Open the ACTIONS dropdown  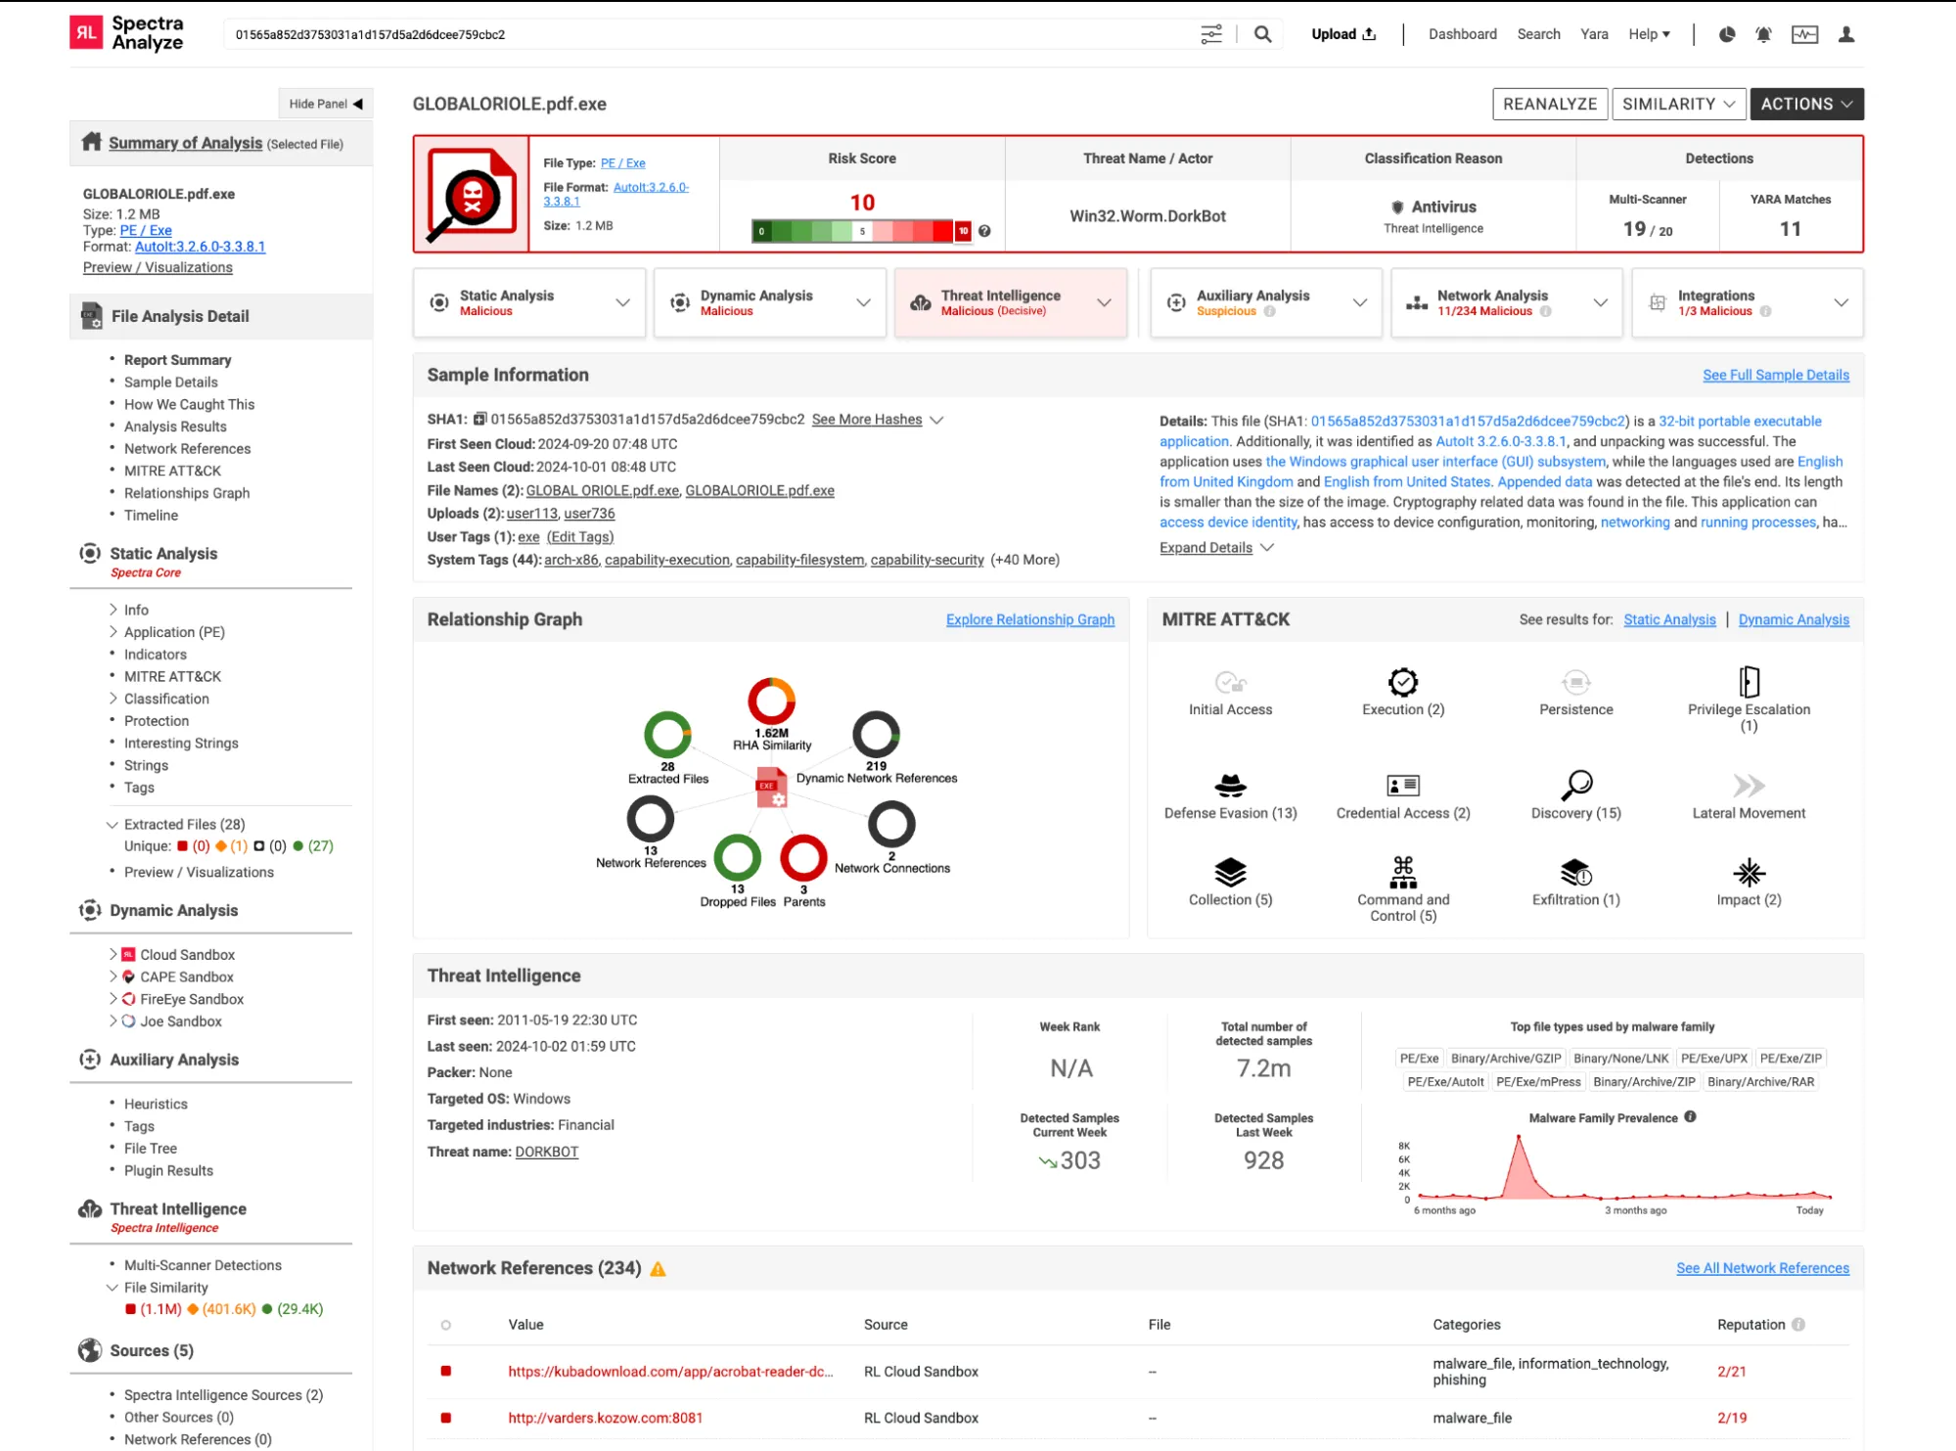1806,104
